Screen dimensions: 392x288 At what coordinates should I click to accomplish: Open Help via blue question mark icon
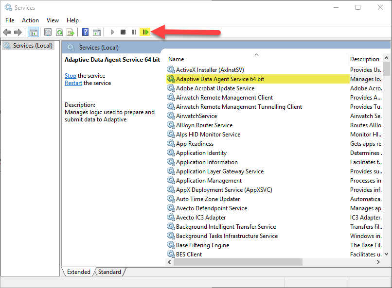pos(85,32)
